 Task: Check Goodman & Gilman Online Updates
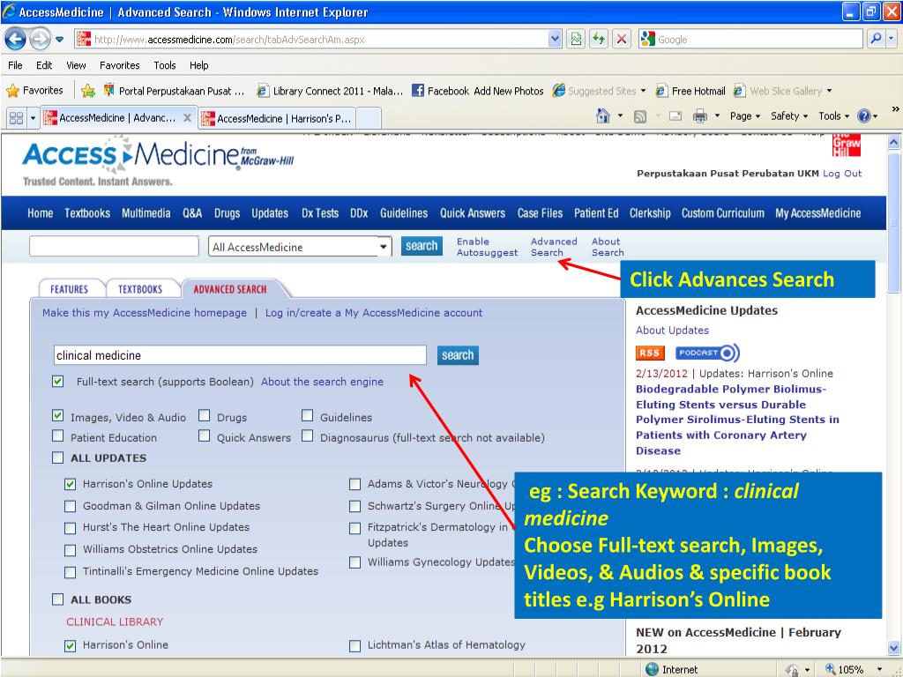tap(70, 506)
